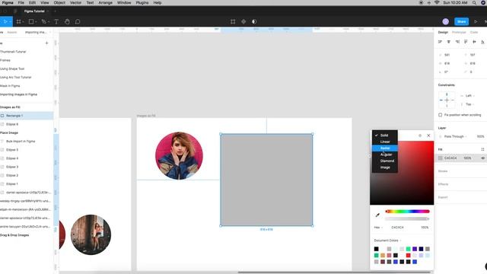Click the Align bottom icon
Screen dimensions: 487x274
pos(482,42)
